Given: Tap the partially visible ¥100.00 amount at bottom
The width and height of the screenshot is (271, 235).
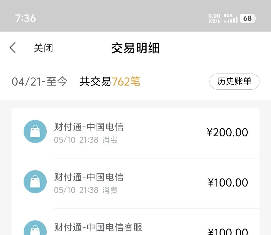Looking at the screenshot, I should coord(228,231).
